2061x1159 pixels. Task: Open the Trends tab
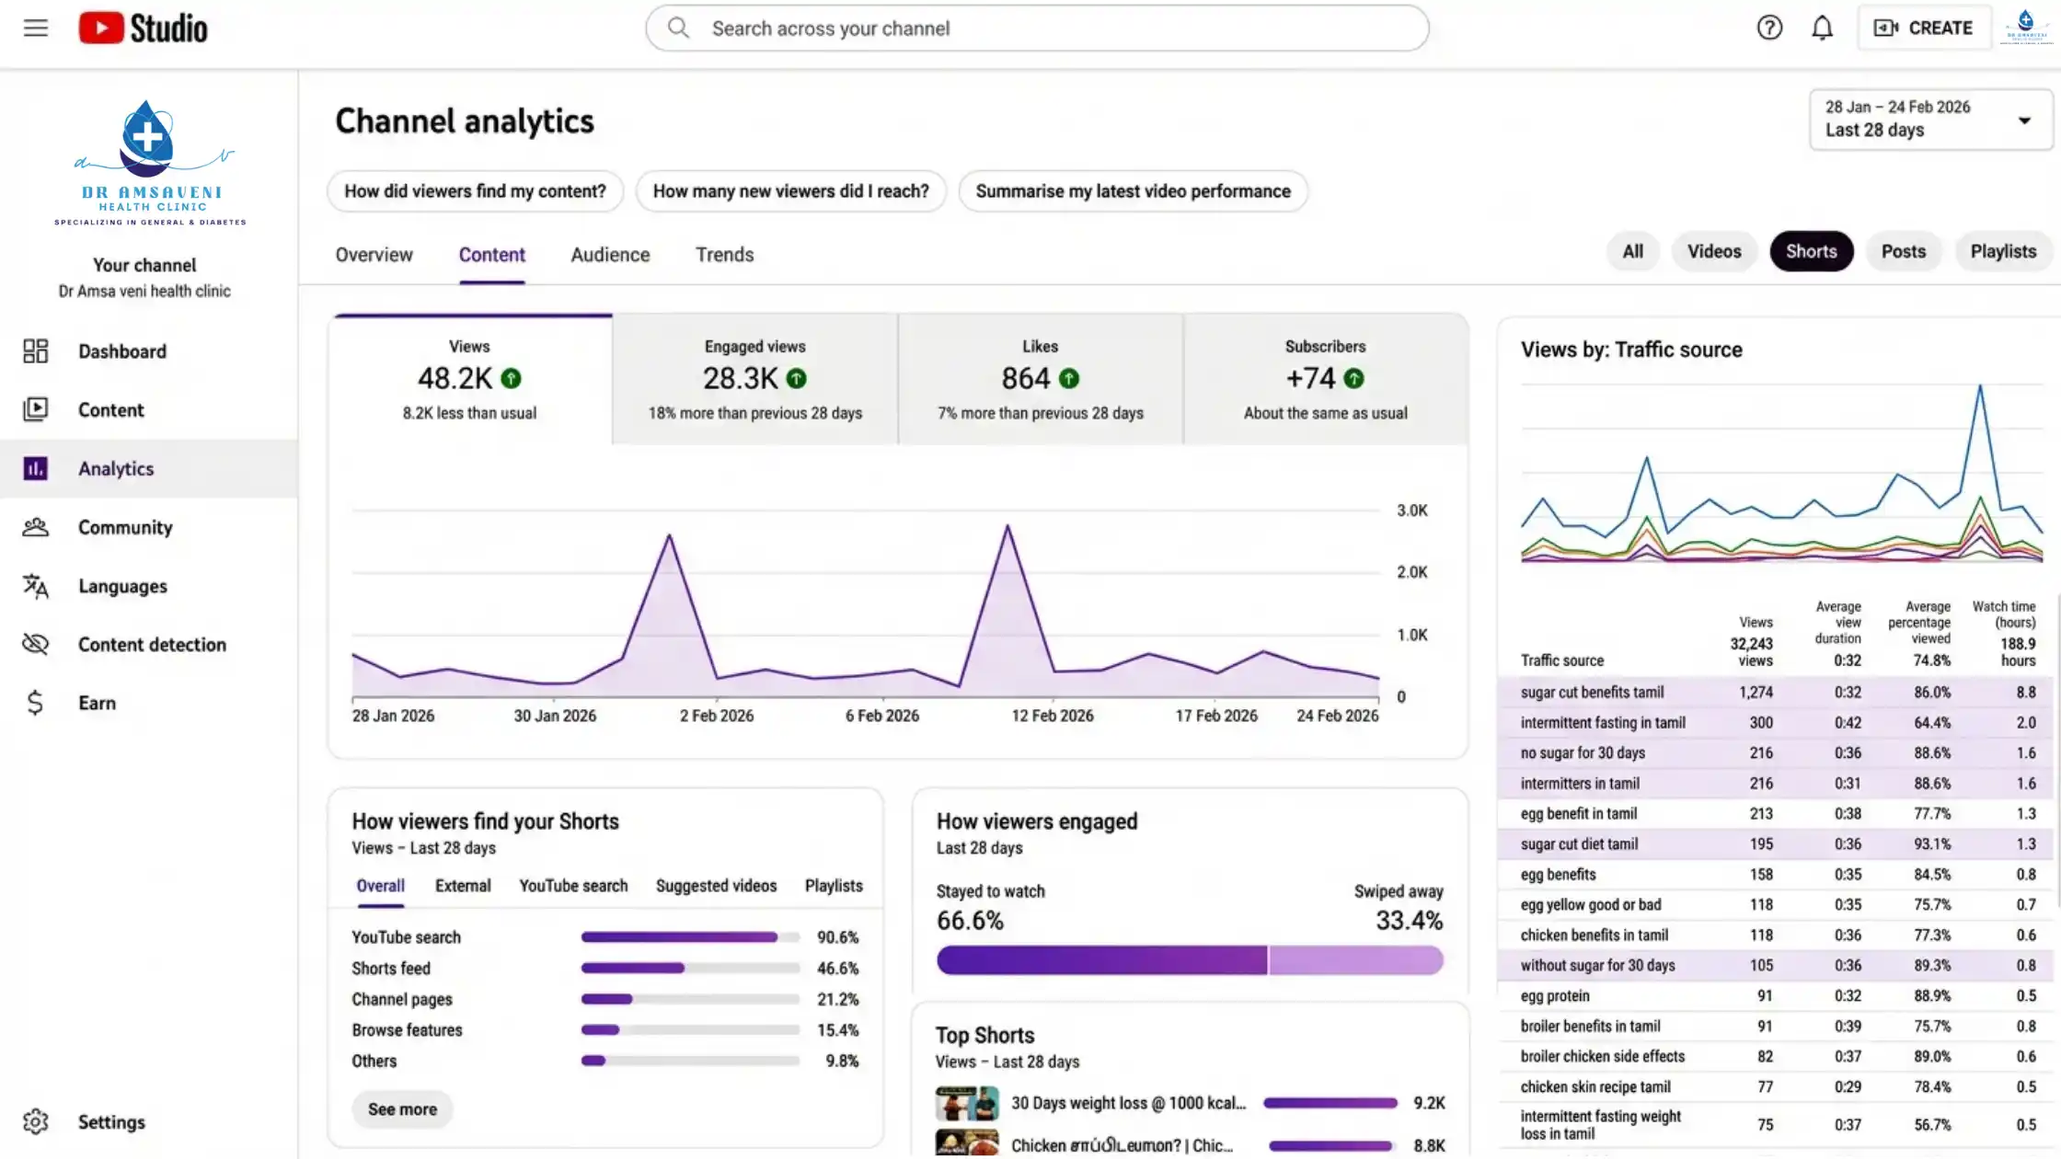coord(724,255)
